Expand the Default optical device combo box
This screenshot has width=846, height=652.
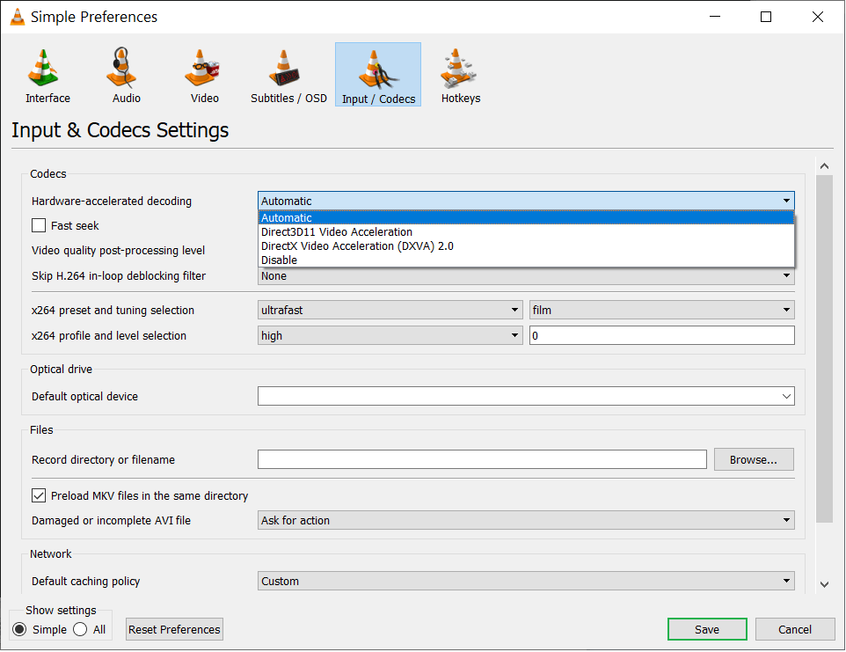[526, 397]
